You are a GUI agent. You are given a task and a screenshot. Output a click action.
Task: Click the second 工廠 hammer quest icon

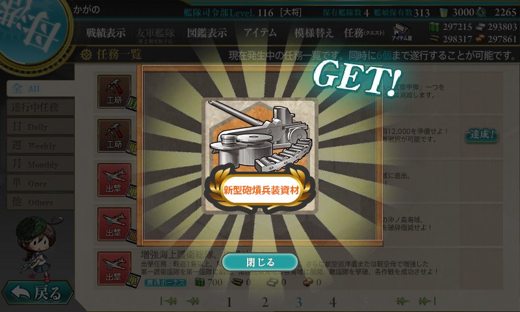point(114,136)
